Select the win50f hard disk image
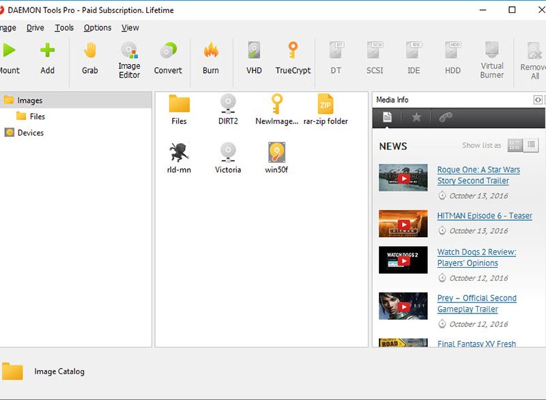This screenshot has width=546, height=400. click(276, 158)
